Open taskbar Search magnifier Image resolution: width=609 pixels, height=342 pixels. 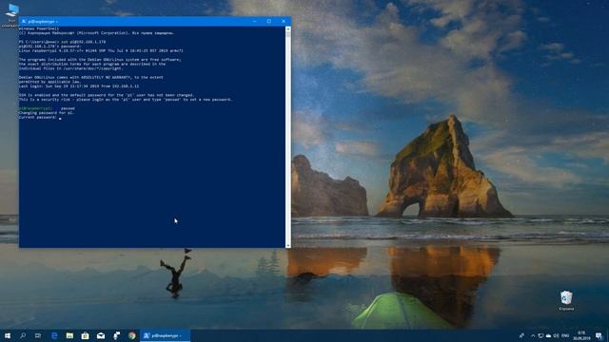pos(23,335)
